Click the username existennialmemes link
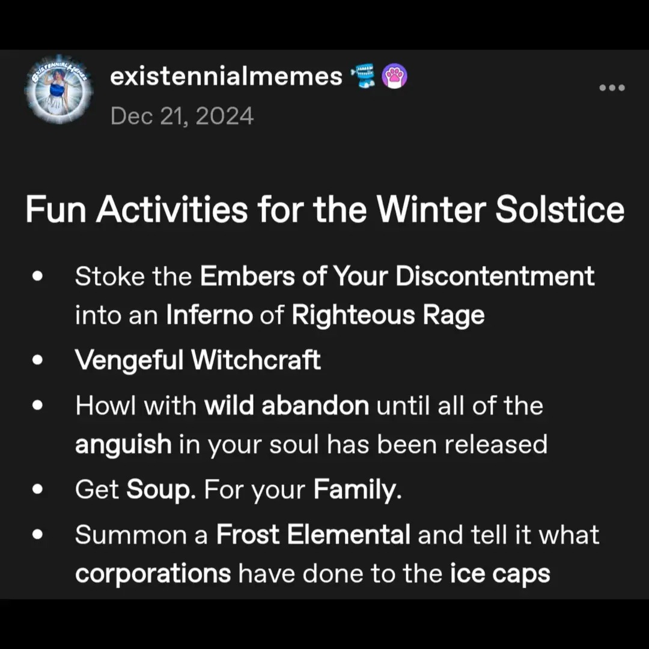This screenshot has width=649, height=649. coord(226,76)
